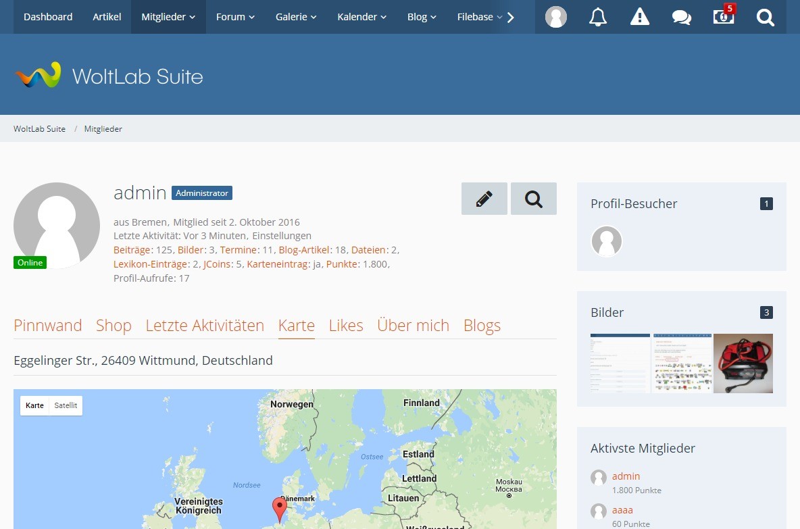Screen dimensions: 800x529
Task: Click the Administrator rank badge
Action: 202,193
